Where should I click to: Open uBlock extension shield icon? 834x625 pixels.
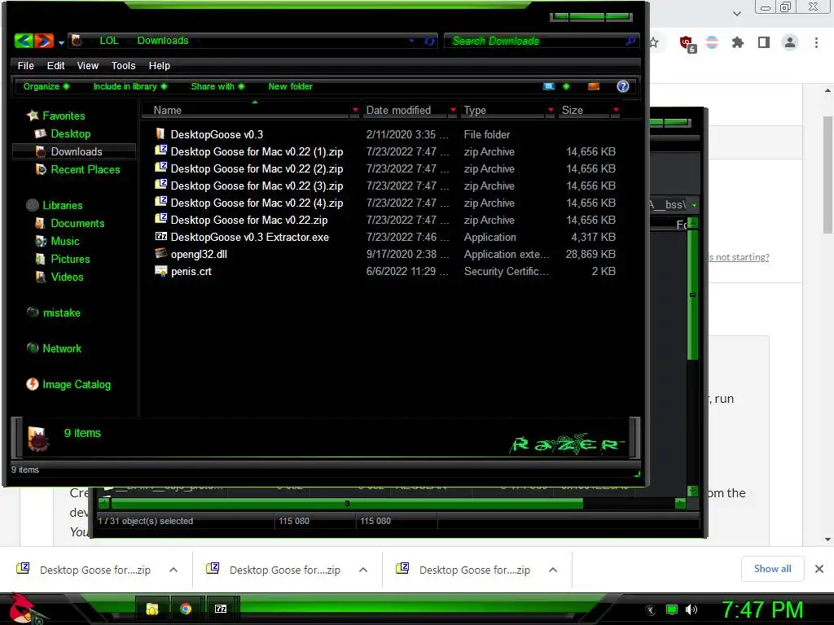pyautogui.click(x=687, y=43)
